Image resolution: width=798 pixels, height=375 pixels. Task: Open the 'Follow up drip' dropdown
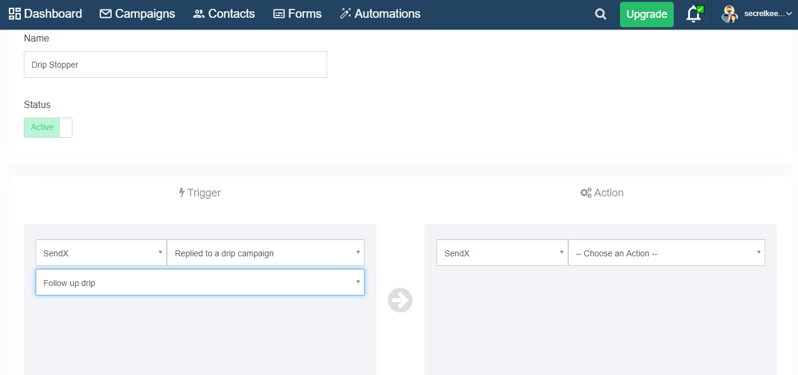click(200, 282)
